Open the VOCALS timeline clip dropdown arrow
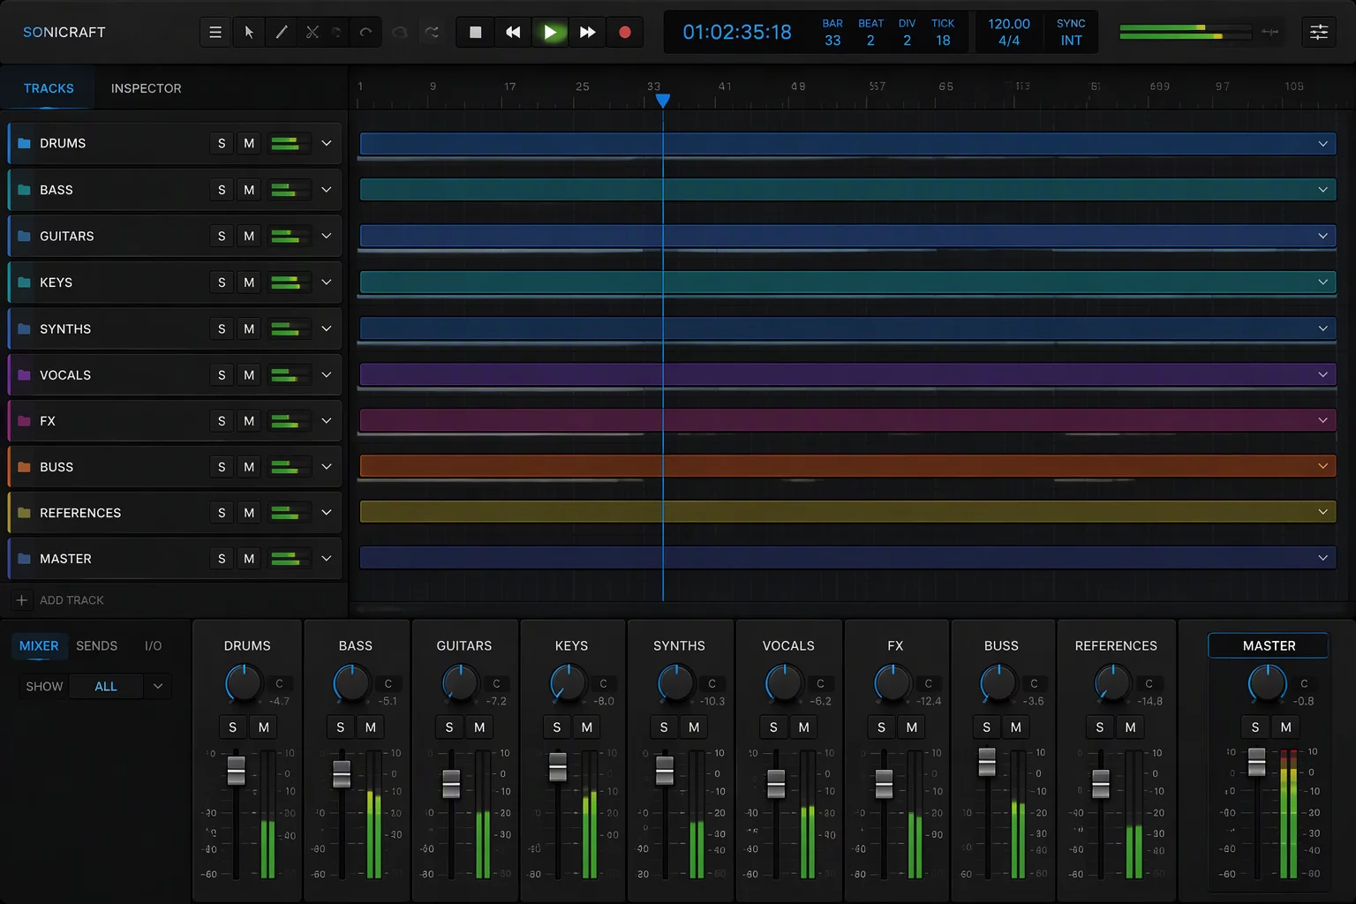Image resolution: width=1356 pixels, height=904 pixels. [1322, 374]
